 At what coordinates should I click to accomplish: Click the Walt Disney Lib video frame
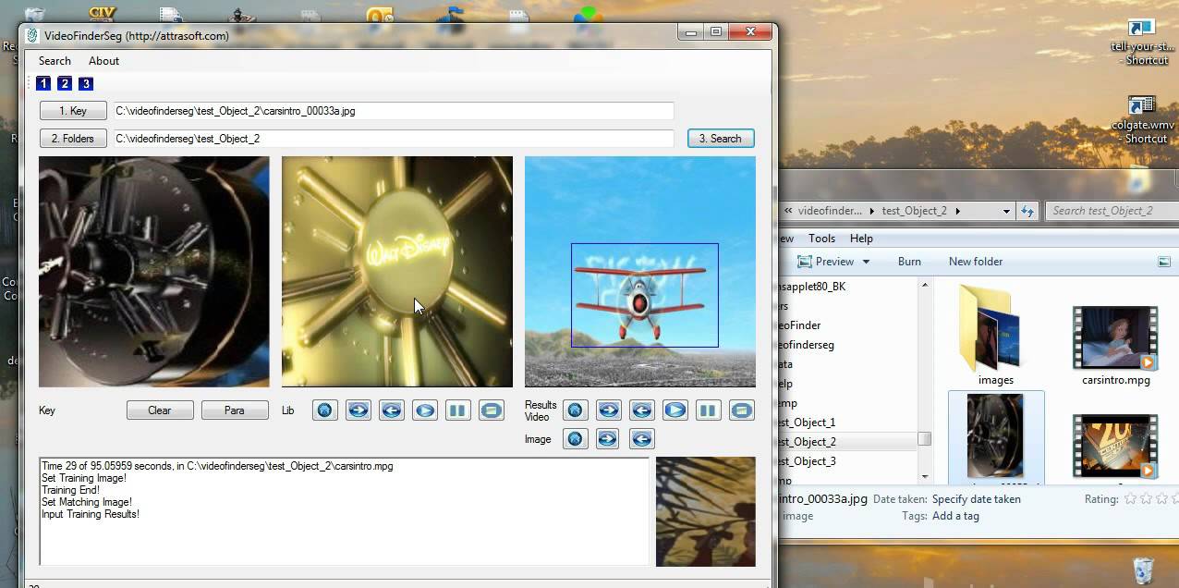(x=397, y=272)
